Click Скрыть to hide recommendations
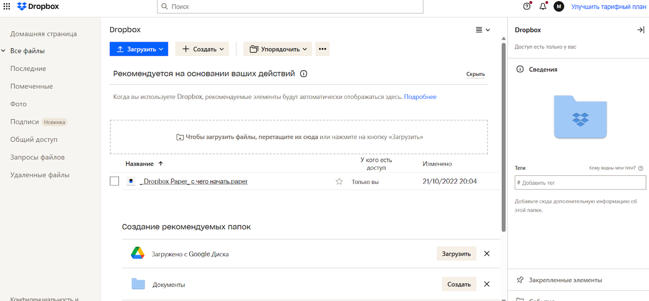 pos(475,74)
